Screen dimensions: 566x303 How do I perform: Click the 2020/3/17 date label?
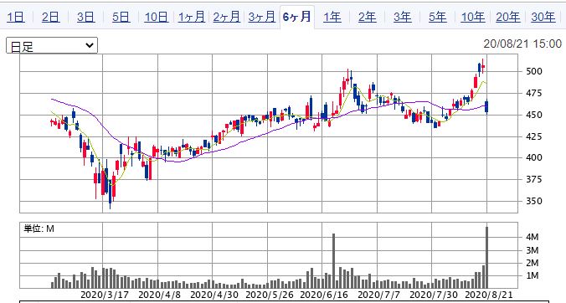tap(105, 295)
